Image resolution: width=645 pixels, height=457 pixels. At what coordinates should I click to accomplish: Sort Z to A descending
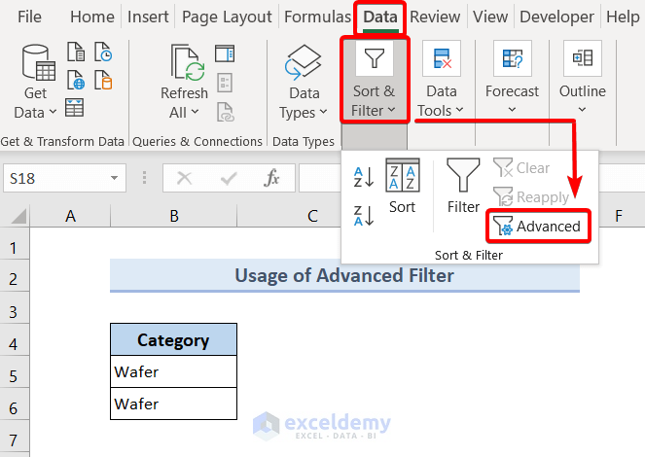click(x=364, y=215)
